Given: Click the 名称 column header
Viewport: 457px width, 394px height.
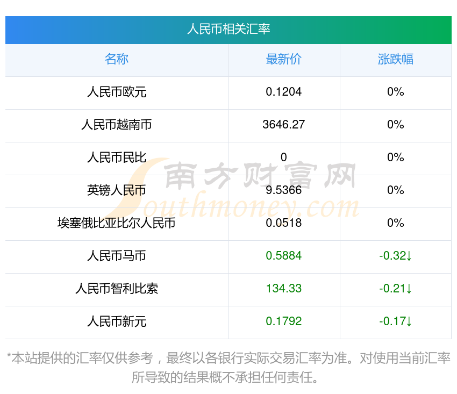Looking at the screenshot, I should coord(117,59).
